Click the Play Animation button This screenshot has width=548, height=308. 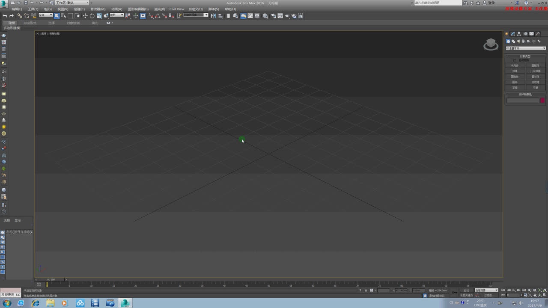(x=514, y=290)
